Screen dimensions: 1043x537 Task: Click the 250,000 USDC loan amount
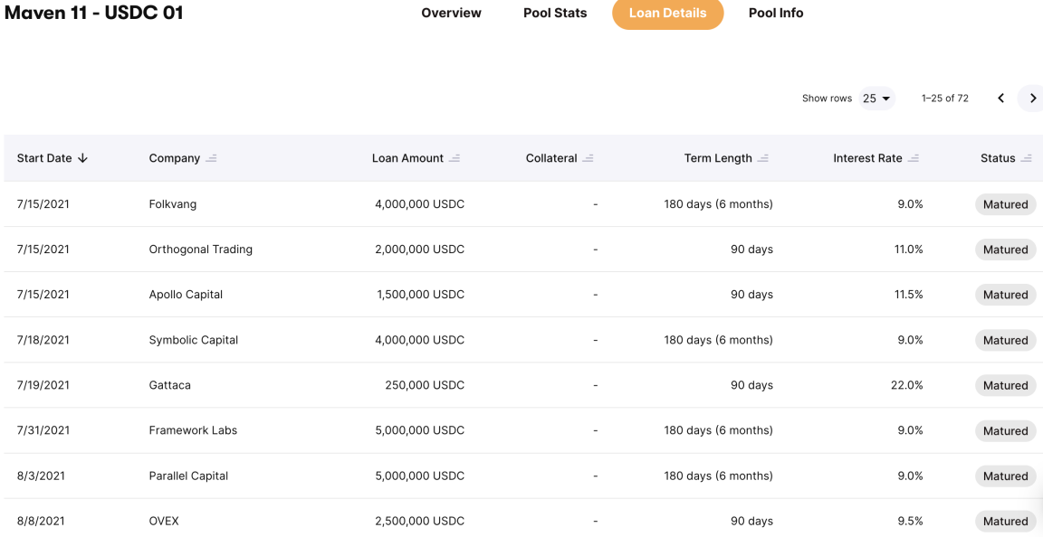(x=425, y=385)
